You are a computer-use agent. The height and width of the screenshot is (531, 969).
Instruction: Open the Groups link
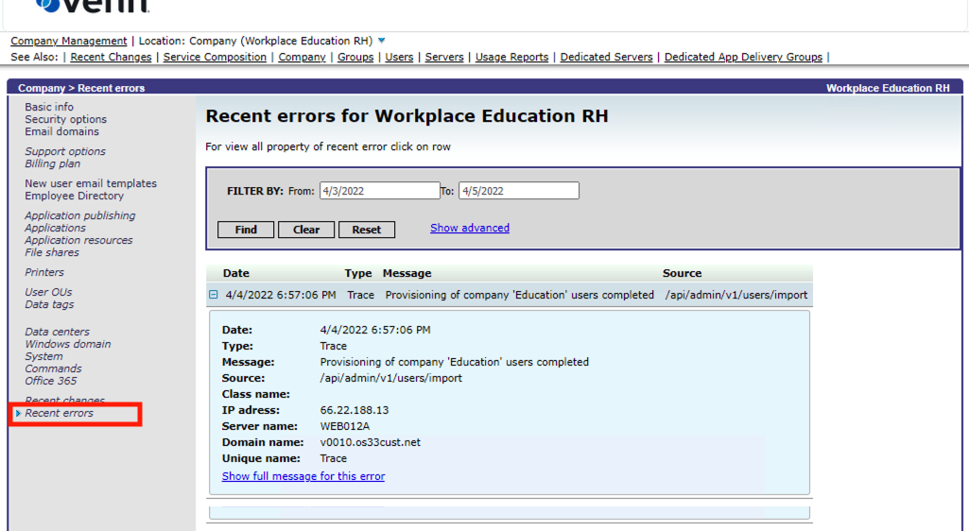pyautogui.click(x=355, y=57)
